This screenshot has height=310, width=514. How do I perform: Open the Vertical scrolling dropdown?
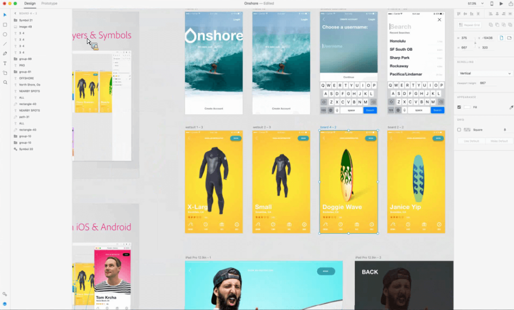coord(485,73)
